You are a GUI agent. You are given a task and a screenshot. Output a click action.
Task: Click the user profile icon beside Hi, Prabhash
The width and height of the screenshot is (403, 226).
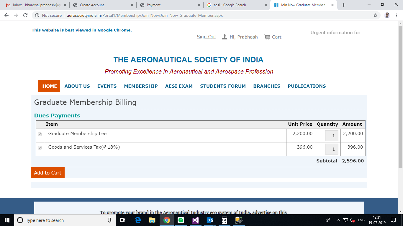pyautogui.click(x=225, y=37)
